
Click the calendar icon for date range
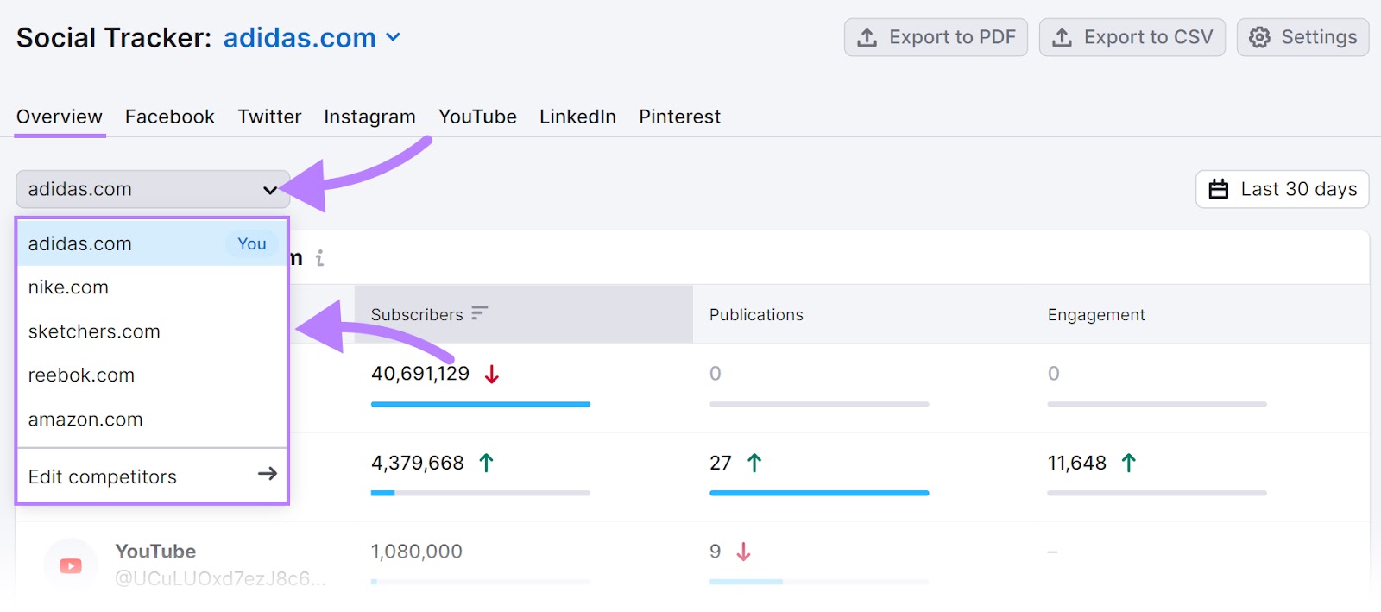coord(1218,189)
